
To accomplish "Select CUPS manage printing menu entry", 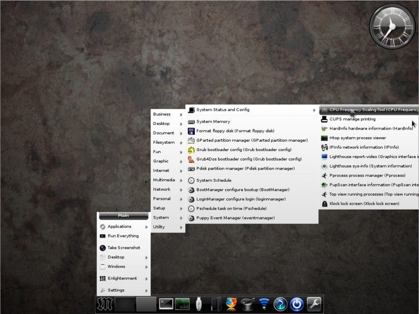I will pos(353,119).
